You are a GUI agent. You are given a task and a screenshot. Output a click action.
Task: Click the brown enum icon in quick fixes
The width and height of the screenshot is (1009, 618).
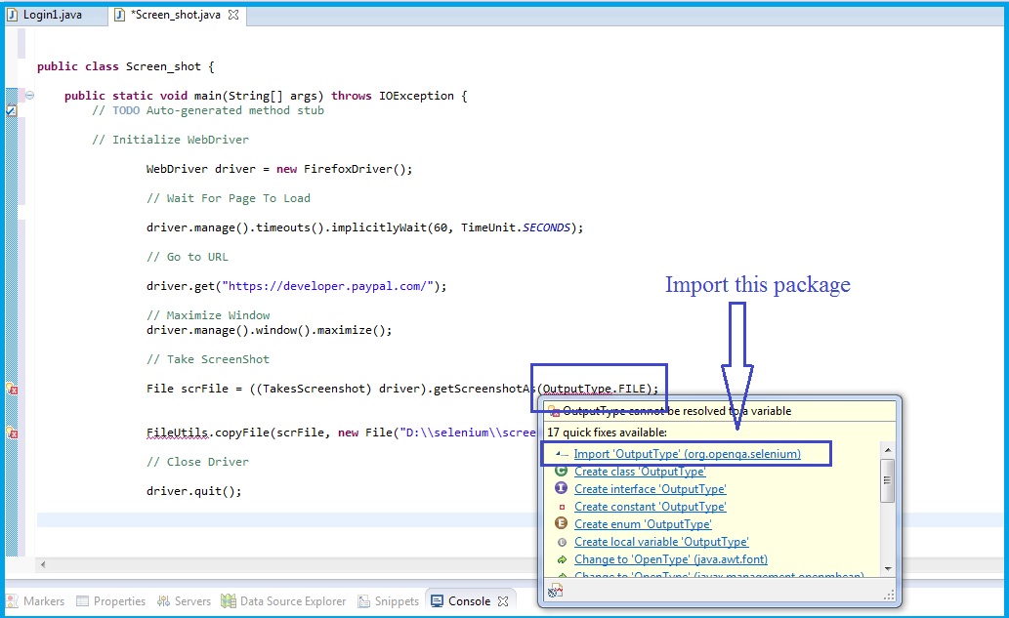tap(561, 524)
